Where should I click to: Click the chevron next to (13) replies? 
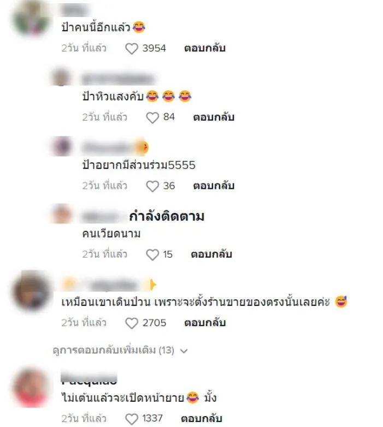[x=184, y=351]
